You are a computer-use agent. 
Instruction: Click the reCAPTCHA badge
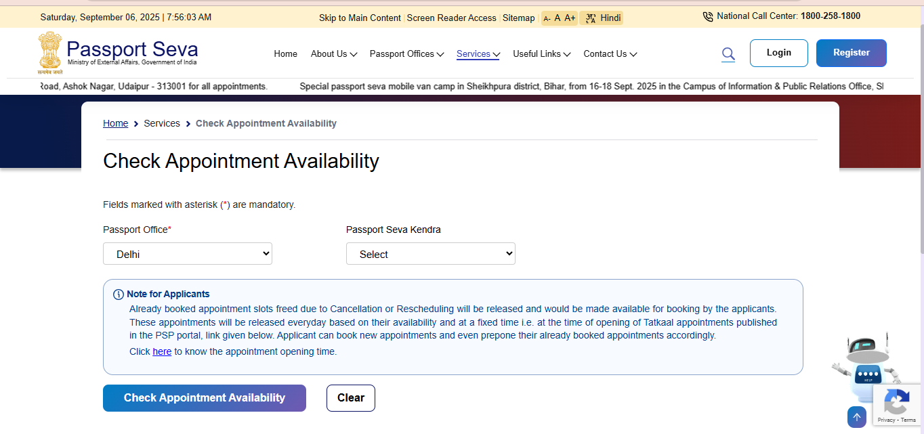point(896,406)
